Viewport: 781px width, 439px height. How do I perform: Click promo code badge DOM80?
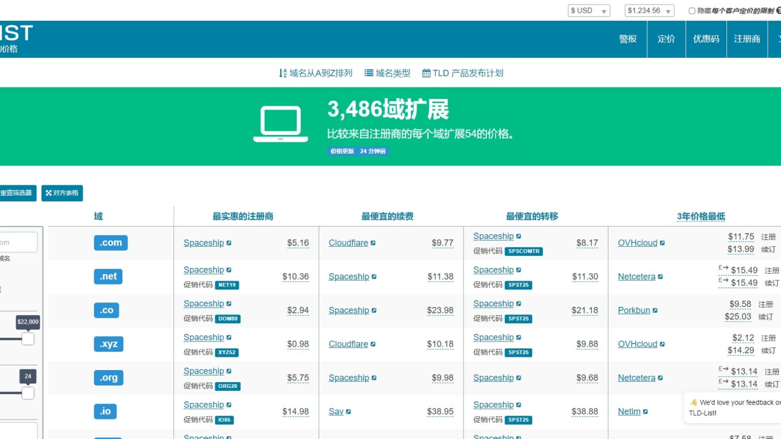[x=228, y=319]
